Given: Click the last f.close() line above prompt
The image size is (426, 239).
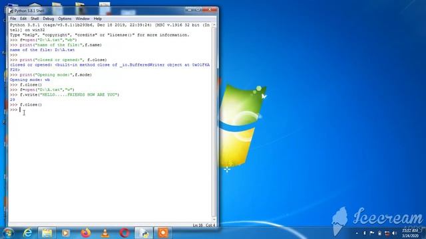Looking at the screenshot, I should coord(26,105).
